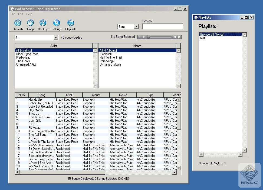
Task: Show the PlayLists window via toolbar icon
Action: pyautogui.click(x=71, y=23)
